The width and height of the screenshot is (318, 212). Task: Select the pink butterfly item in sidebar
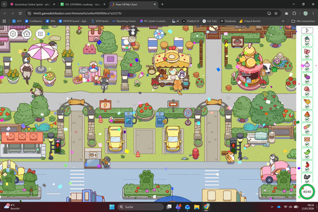coord(307,53)
